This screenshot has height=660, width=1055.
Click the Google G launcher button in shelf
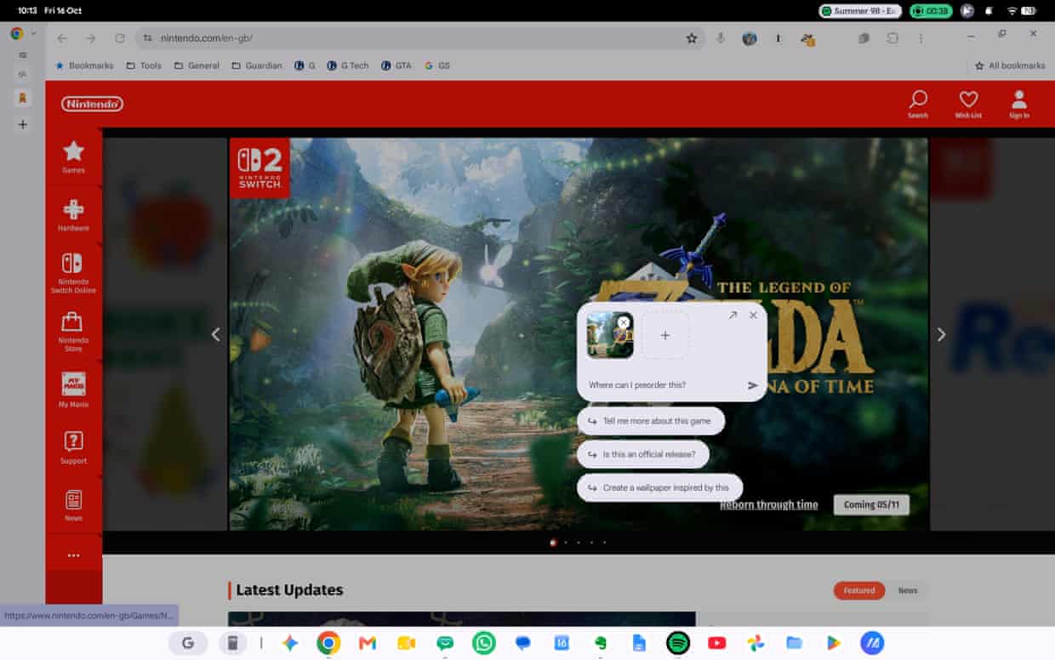pos(188,643)
